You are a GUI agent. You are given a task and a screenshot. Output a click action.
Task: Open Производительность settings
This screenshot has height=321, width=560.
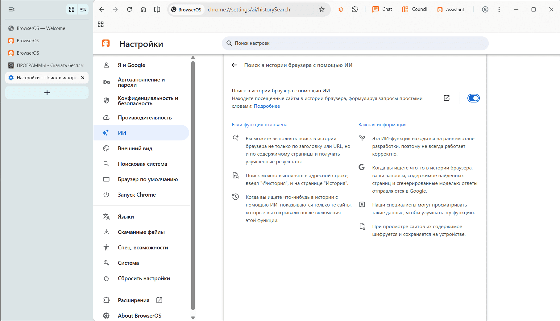pos(141,118)
